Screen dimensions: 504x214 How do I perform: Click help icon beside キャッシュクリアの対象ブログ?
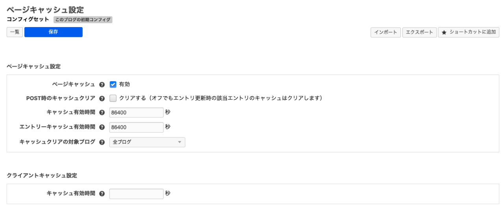(x=102, y=142)
